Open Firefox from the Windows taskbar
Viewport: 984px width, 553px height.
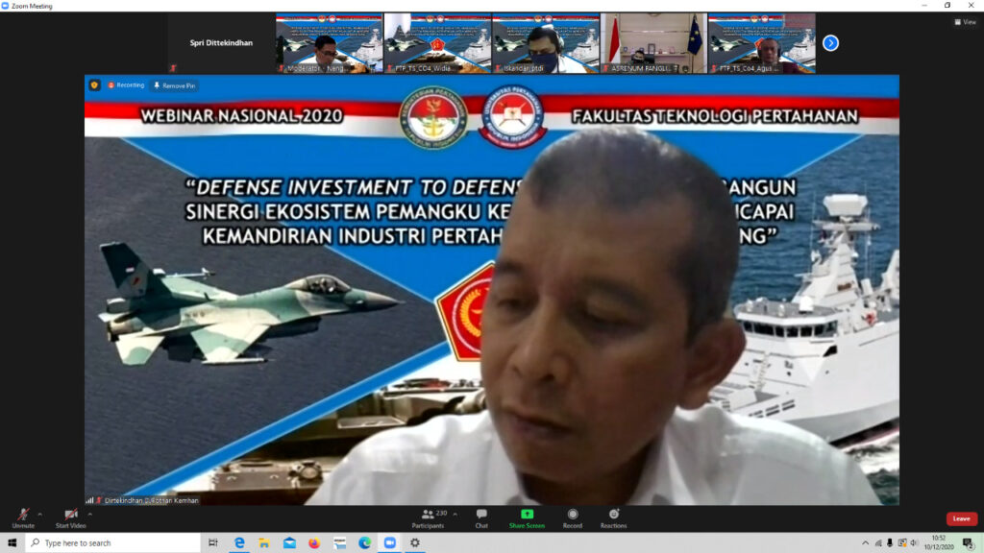pyautogui.click(x=314, y=542)
